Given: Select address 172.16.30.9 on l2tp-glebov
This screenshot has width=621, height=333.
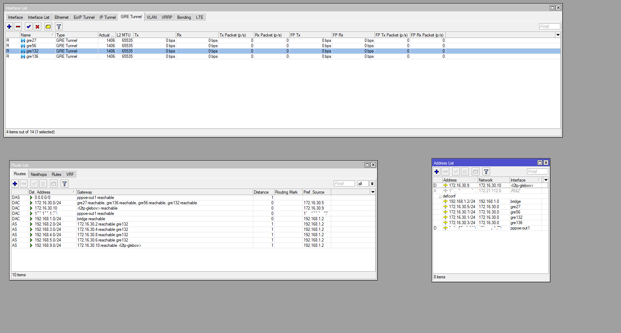Looking at the screenshot, I should tap(490, 185).
